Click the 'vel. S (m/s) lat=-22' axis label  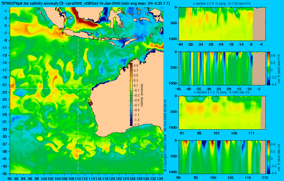pyautogui.click(x=279, y=157)
